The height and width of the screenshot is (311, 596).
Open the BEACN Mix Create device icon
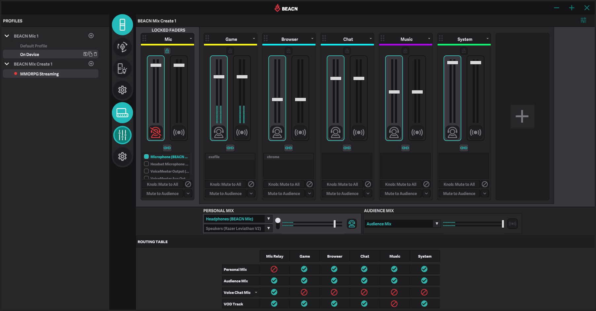click(122, 113)
